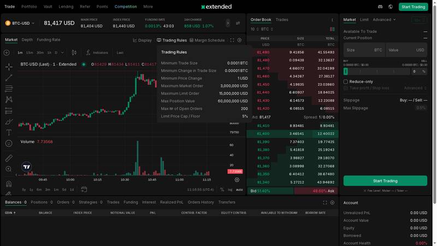The image size is (437, 246).
Task: Open chart Indicators menu
Action: click(97, 52)
